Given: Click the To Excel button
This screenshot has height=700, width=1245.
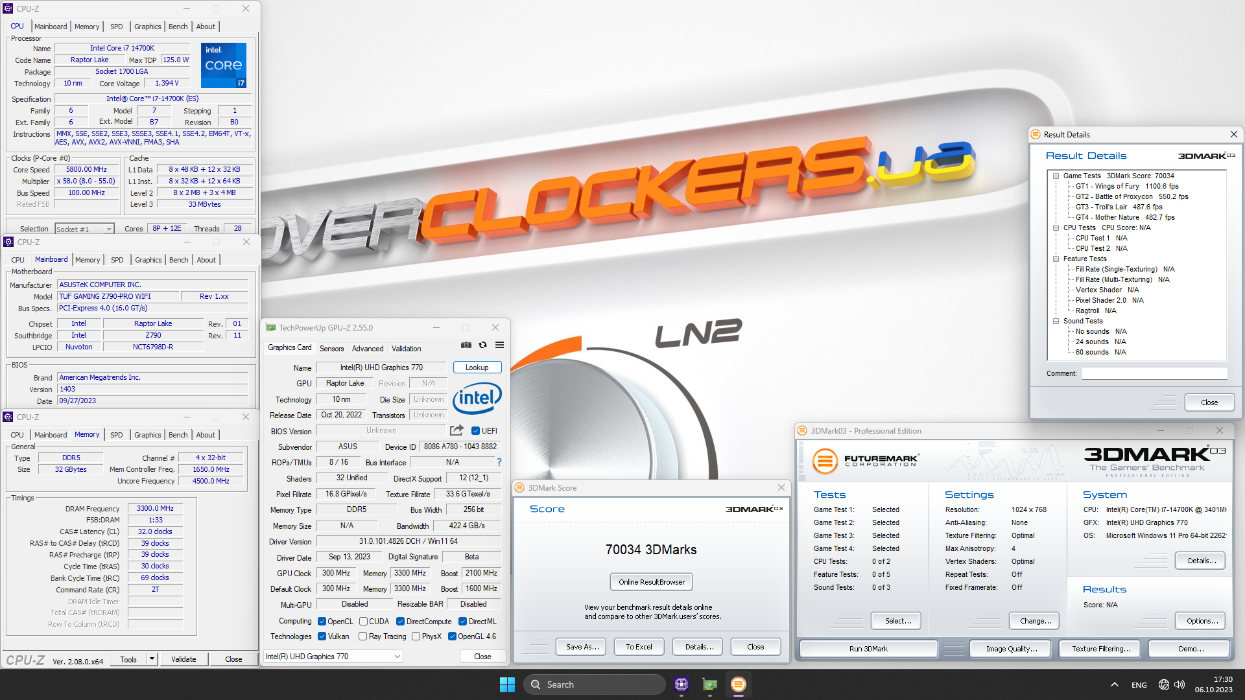Looking at the screenshot, I should 639,647.
